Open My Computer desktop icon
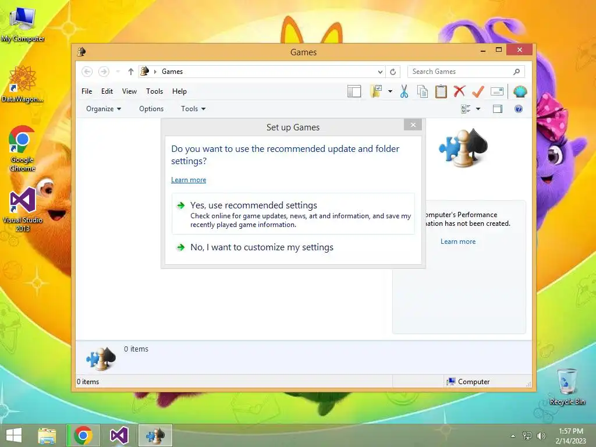 coord(23,25)
